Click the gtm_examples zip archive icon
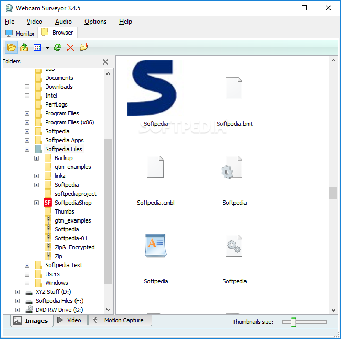The image size is (341, 339). point(48,220)
